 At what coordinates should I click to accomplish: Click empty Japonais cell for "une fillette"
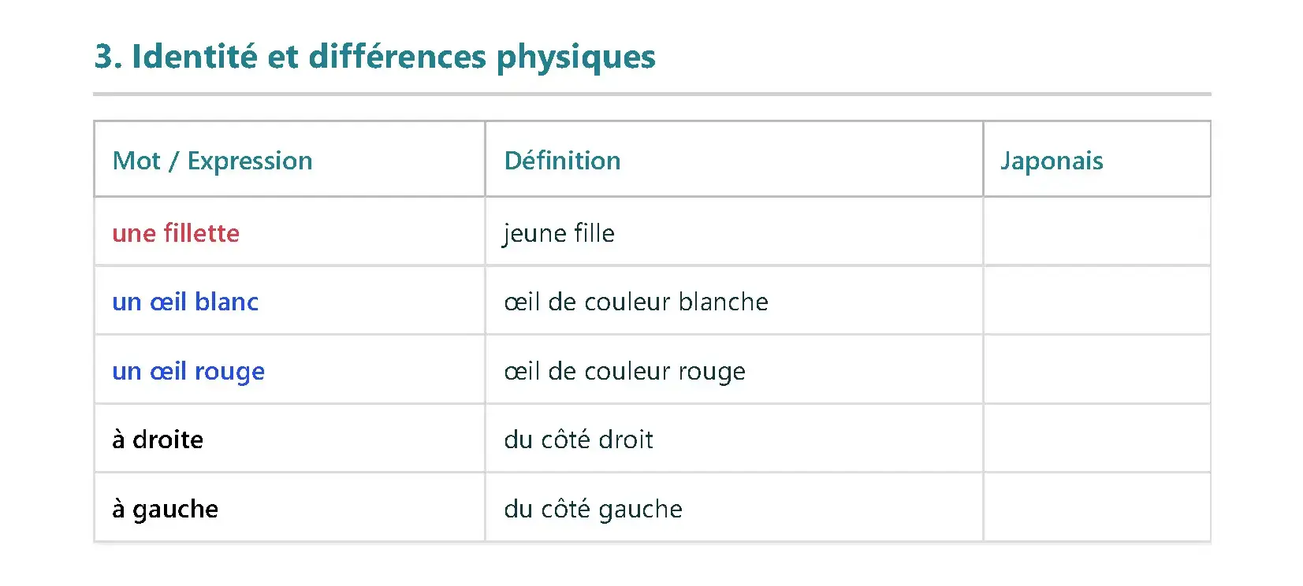pos(1096,232)
